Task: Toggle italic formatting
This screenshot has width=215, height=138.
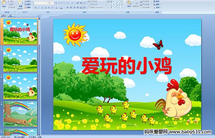Action: point(39,8)
